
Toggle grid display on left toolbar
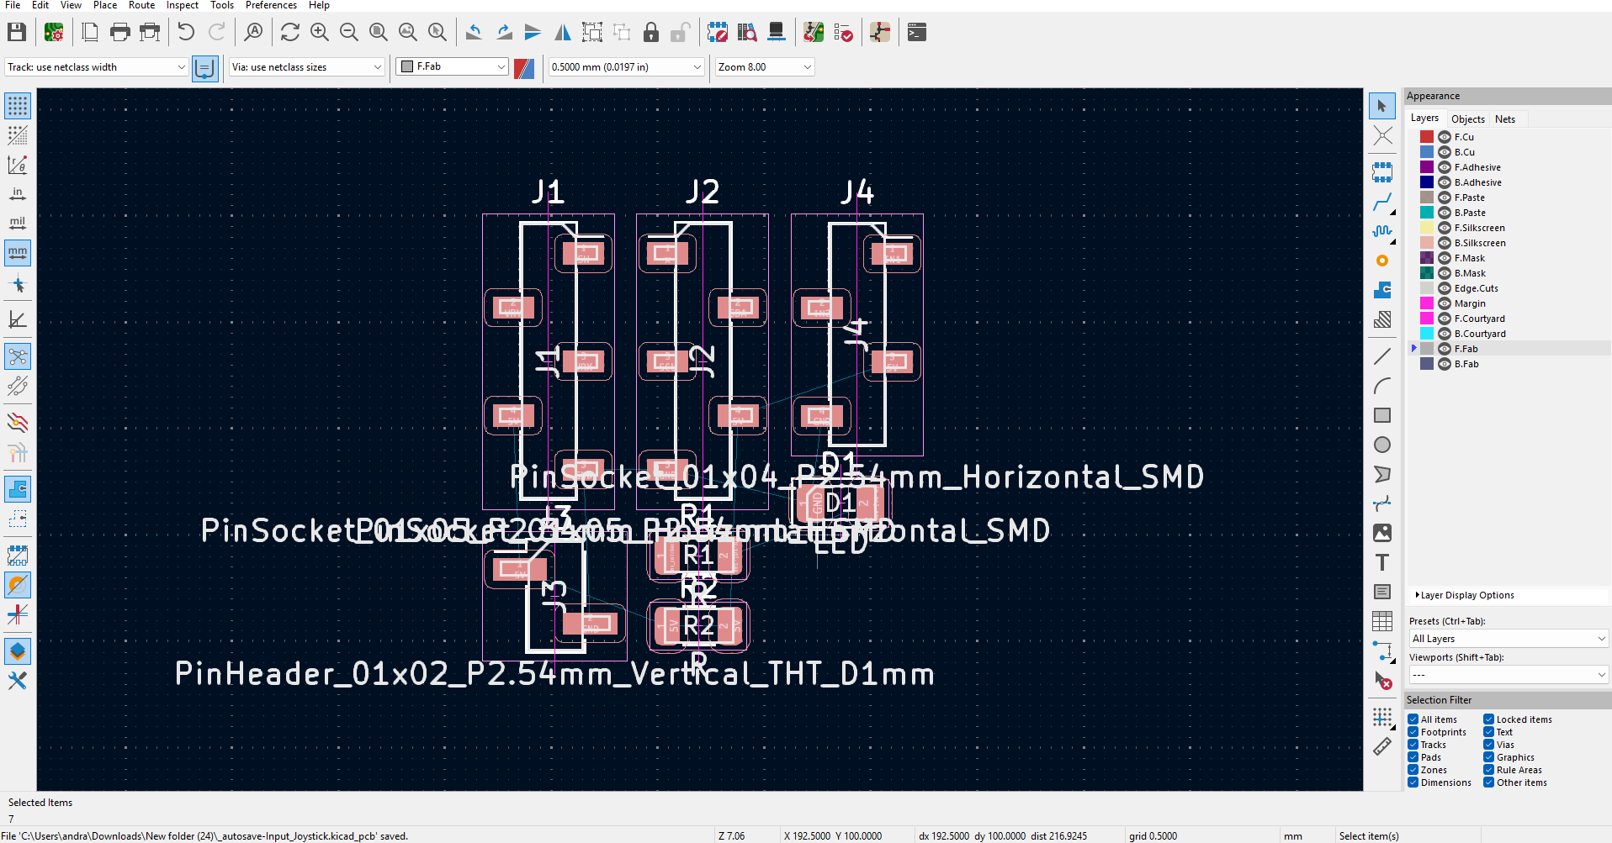point(18,106)
